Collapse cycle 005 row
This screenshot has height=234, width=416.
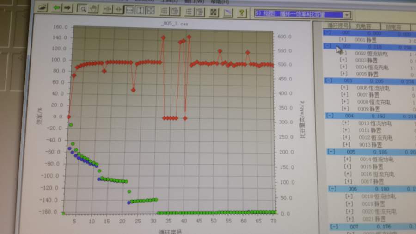(x=331, y=152)
